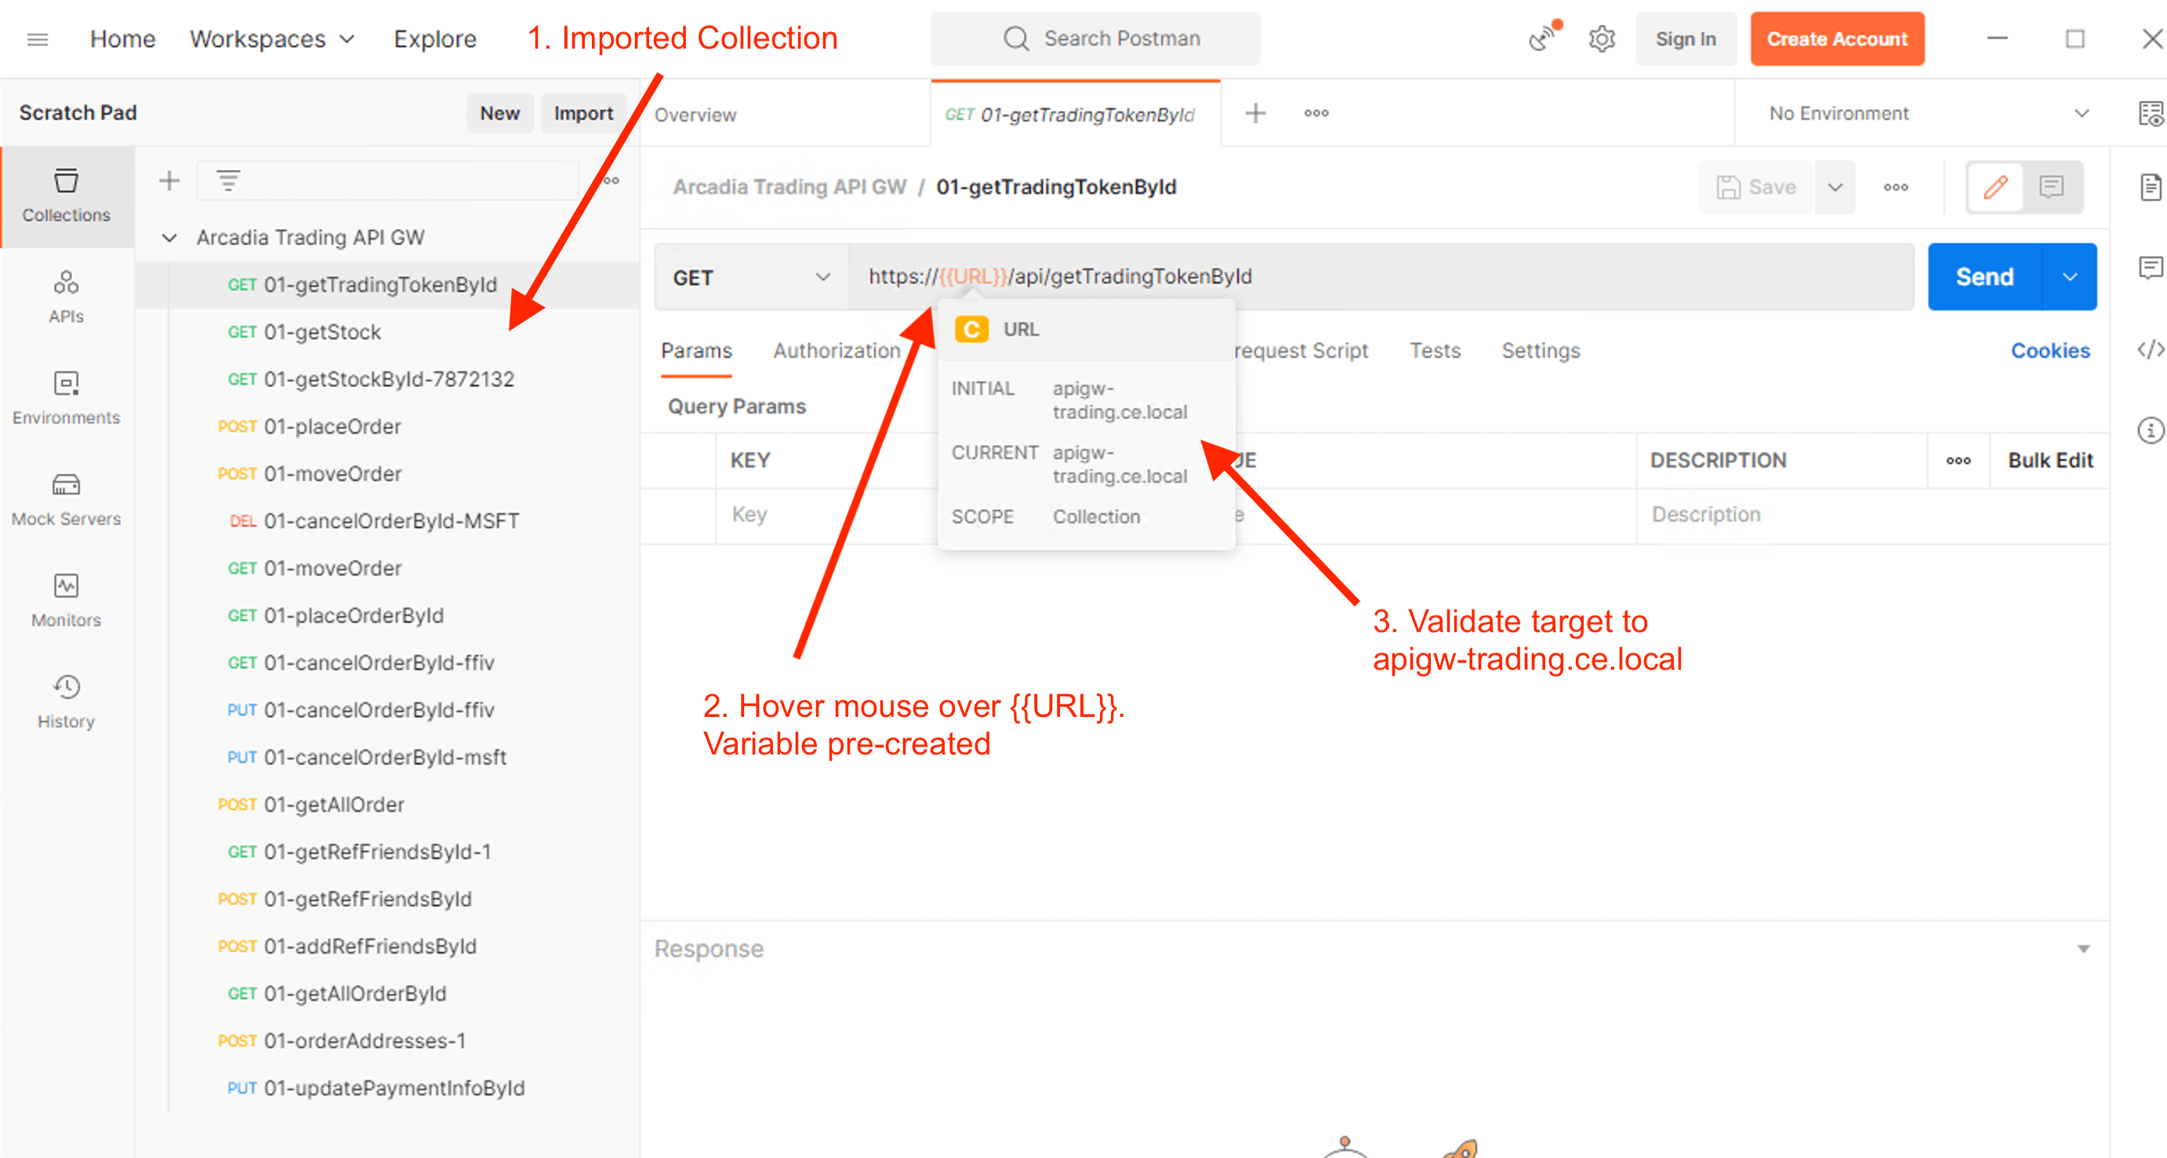Open settings with the gear icon

click(x=1602, y=38)
